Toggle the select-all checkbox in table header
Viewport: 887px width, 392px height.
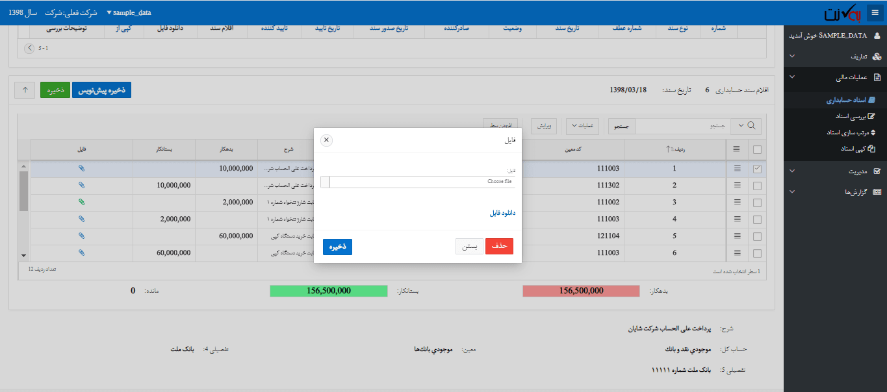757,149
